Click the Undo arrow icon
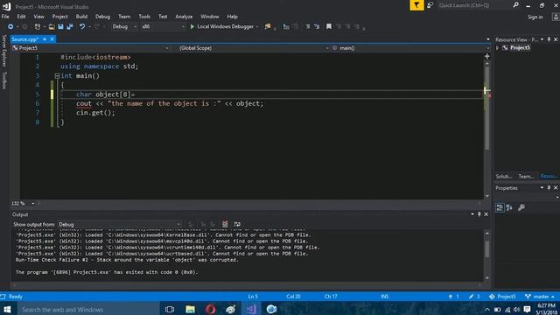 82,26
